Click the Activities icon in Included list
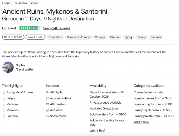The width and height of the screenshot is (179, 136). point(47,110)
